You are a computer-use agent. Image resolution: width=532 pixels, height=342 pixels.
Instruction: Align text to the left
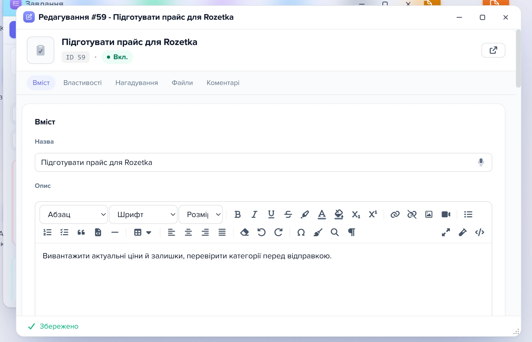coord(171,232)
